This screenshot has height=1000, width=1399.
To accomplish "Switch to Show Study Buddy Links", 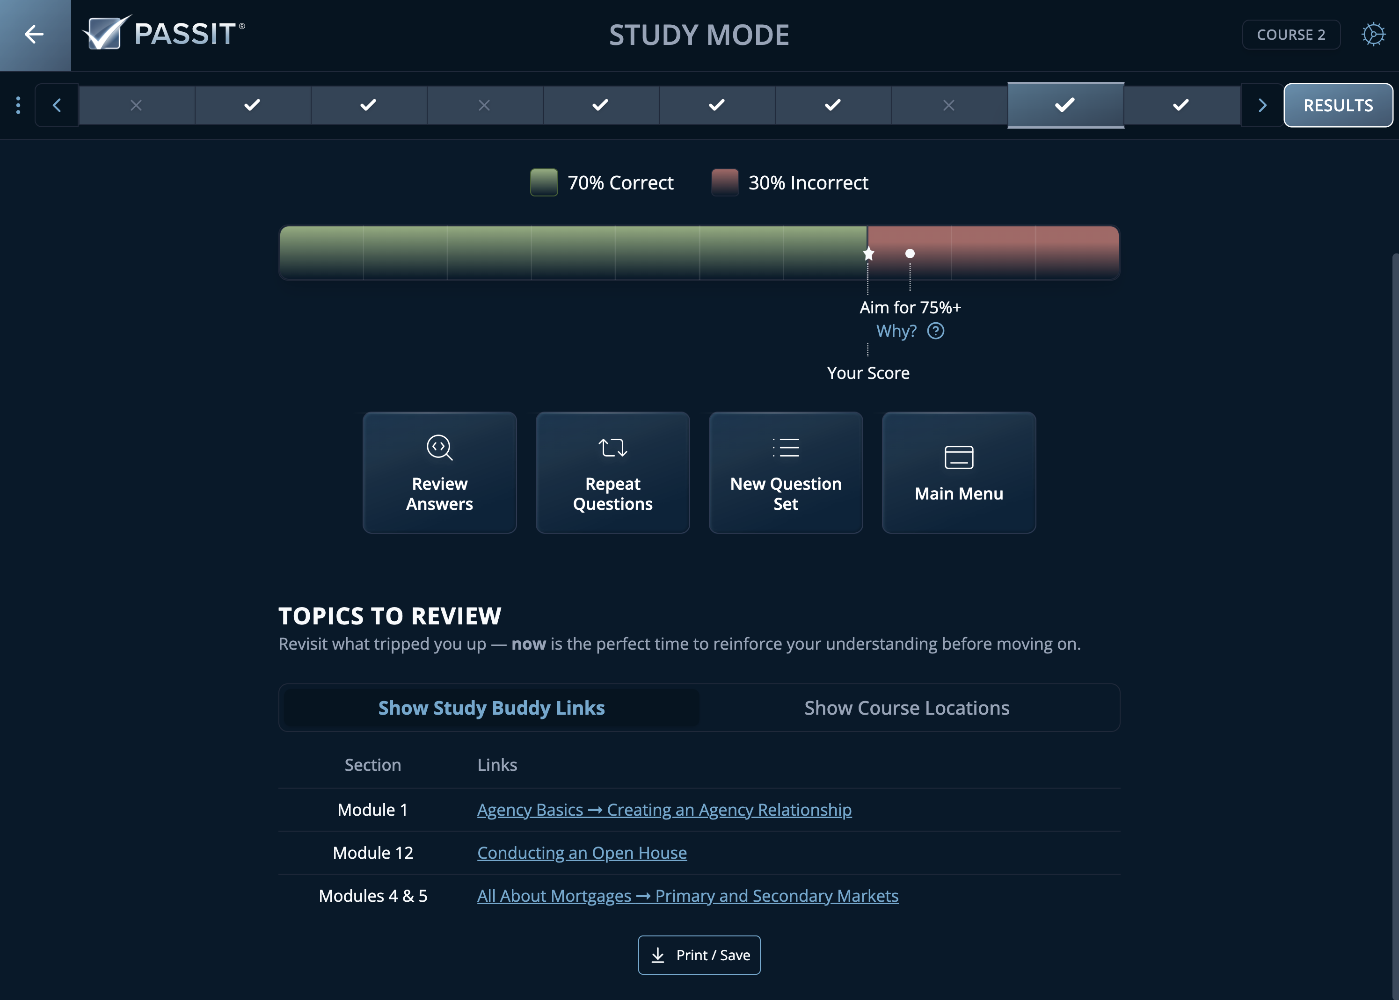I will (x=490, y=708).
